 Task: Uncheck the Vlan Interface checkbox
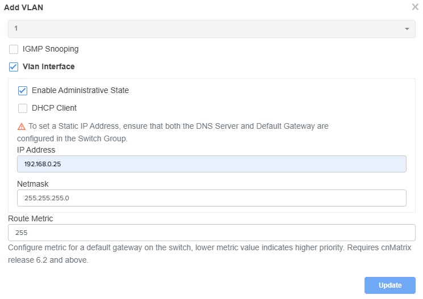tap(14, 67)
